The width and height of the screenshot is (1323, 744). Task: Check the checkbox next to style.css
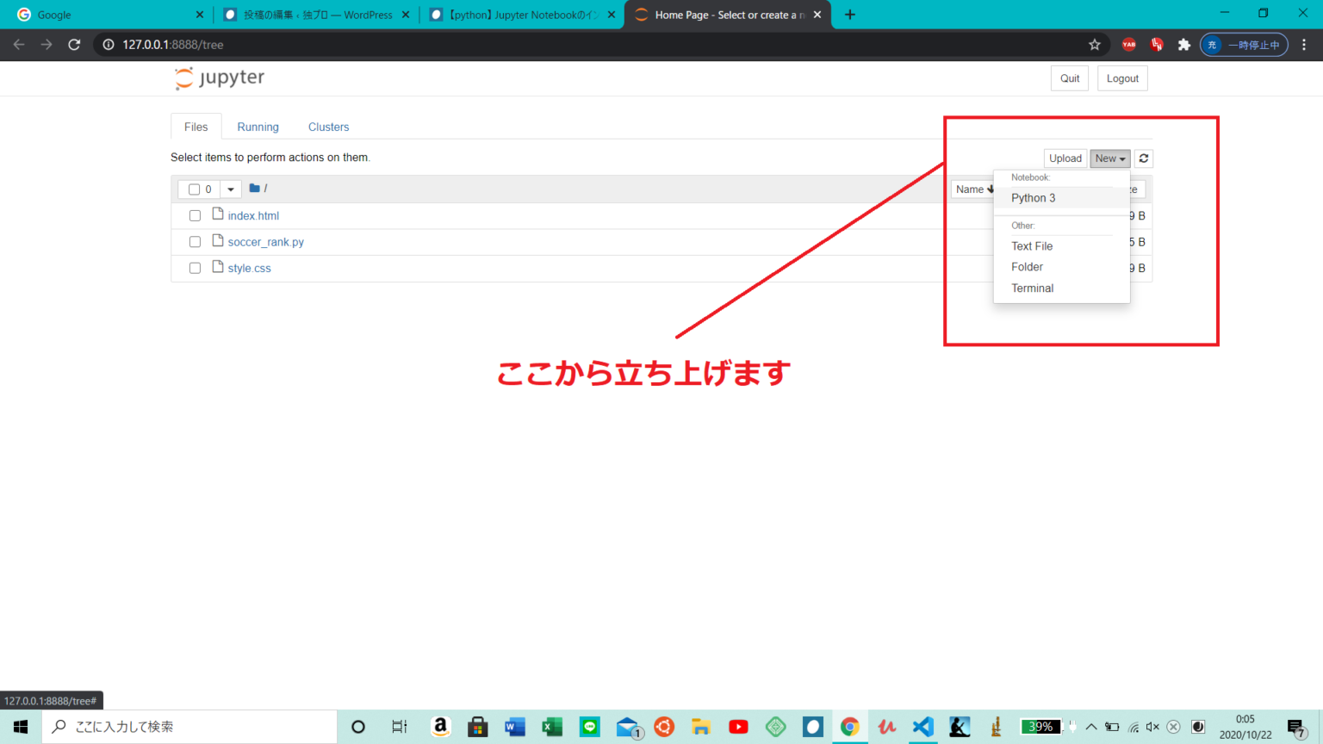coord(195,268)
